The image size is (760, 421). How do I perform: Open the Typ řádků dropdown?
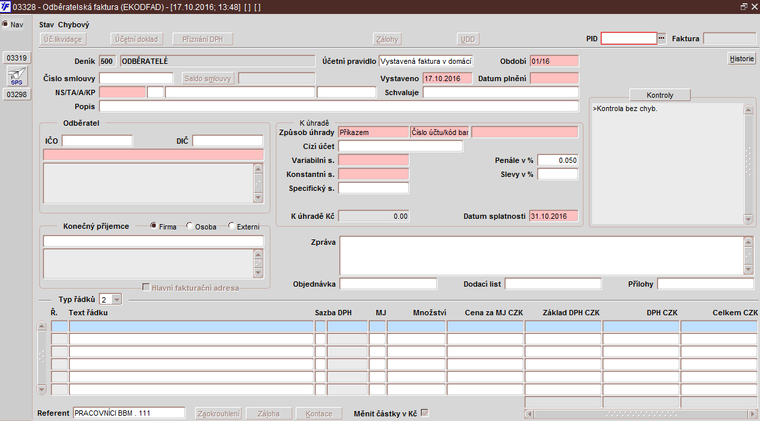(x=117, y=299)
